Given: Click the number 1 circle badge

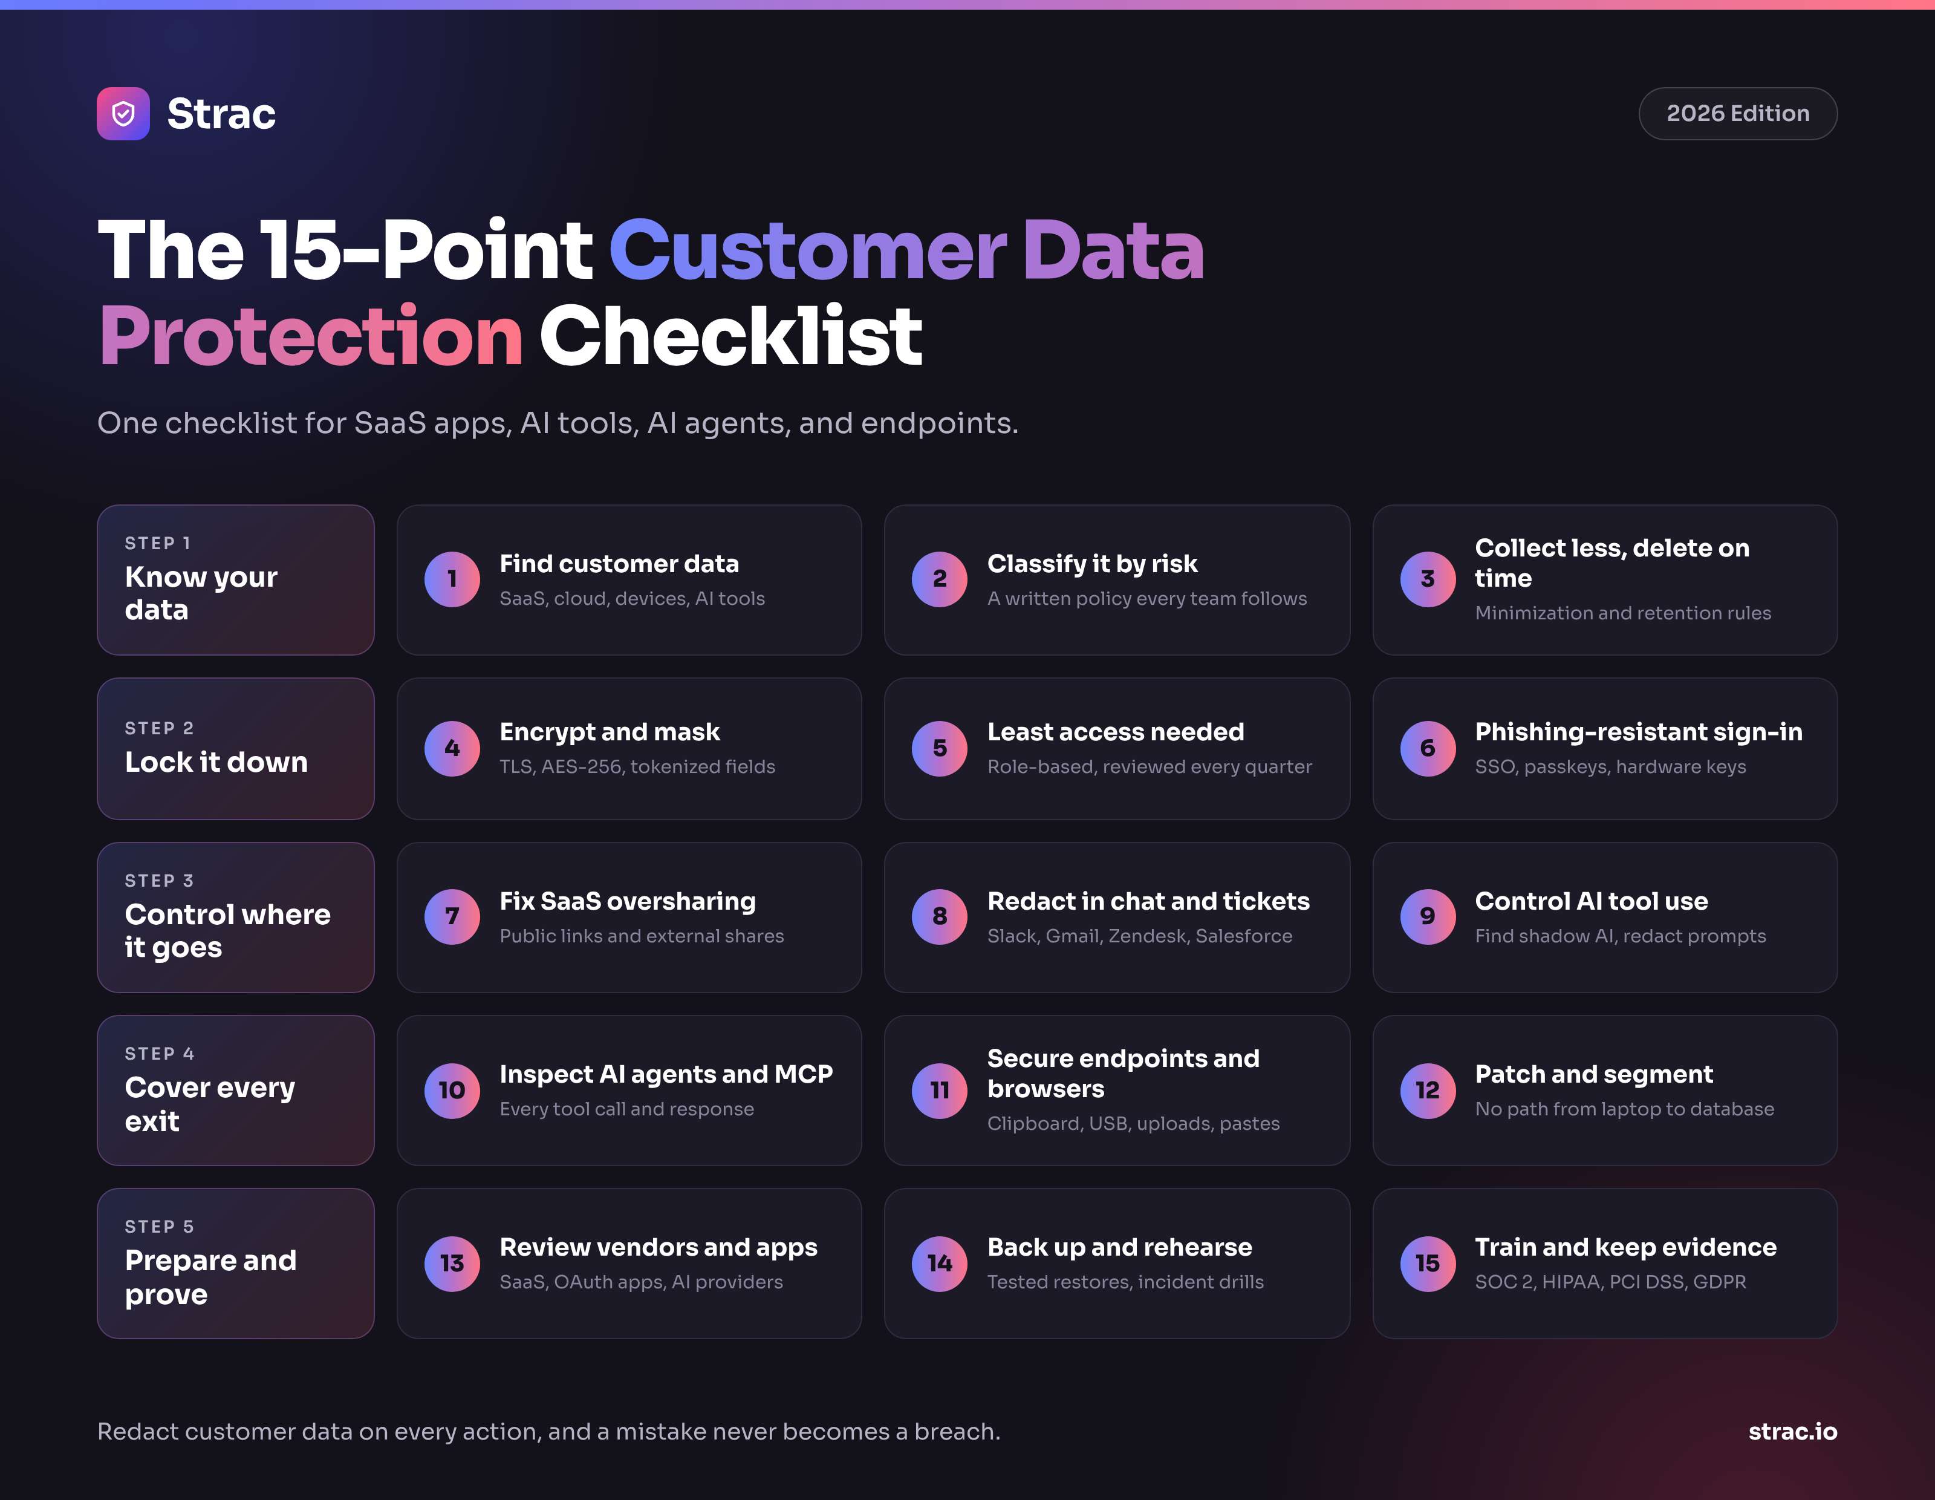Looking at the screenshot, I should click(452, 579).
